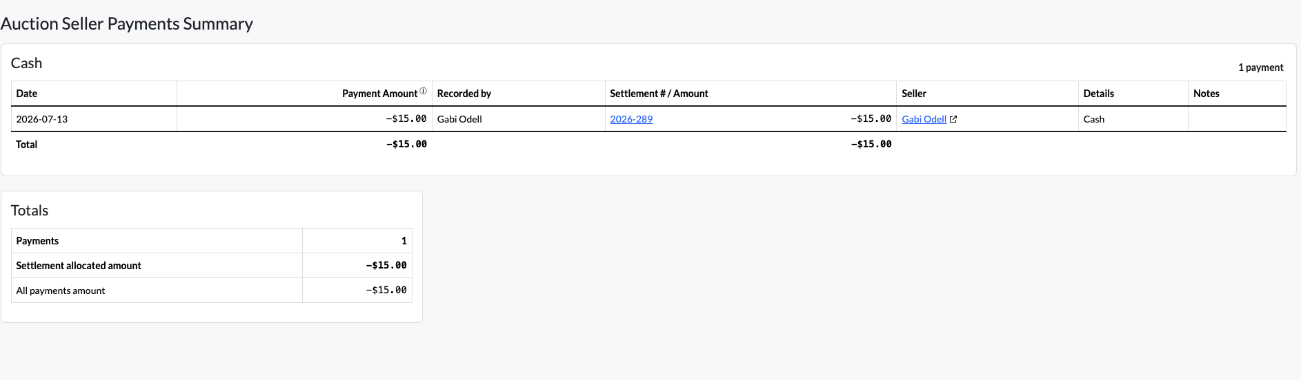
Task: Click the Auction Seller Payments Summary title
Action: 127,24
